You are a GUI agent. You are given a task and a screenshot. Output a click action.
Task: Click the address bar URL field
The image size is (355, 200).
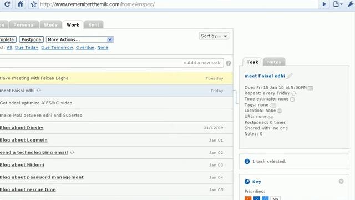click(179, 4)
